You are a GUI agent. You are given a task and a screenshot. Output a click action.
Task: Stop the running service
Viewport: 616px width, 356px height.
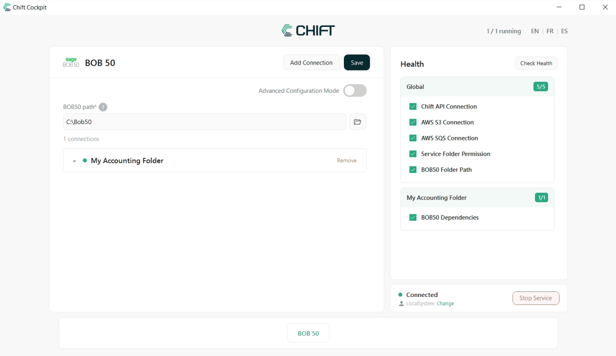[x=536, y=298]
